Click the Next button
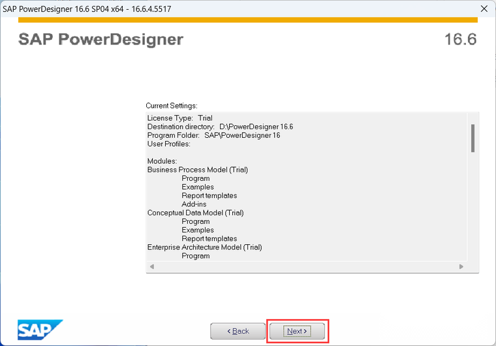The width and height of the screenshot is (496, 346). tap(297, 331)
